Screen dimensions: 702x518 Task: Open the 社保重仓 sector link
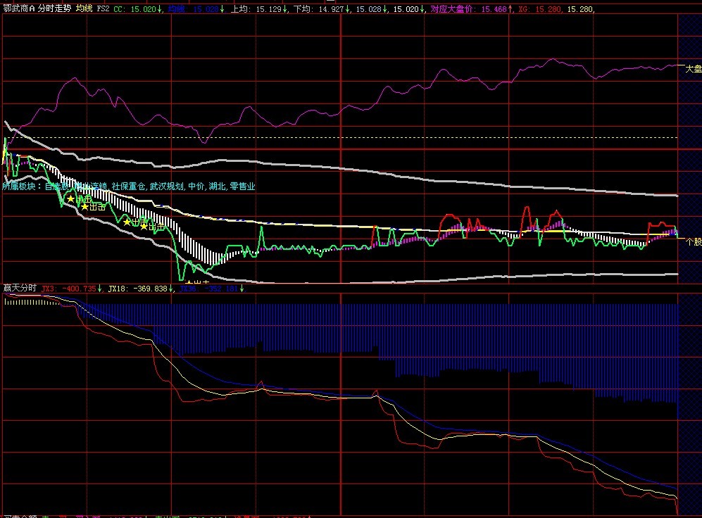tap(128, 187)
